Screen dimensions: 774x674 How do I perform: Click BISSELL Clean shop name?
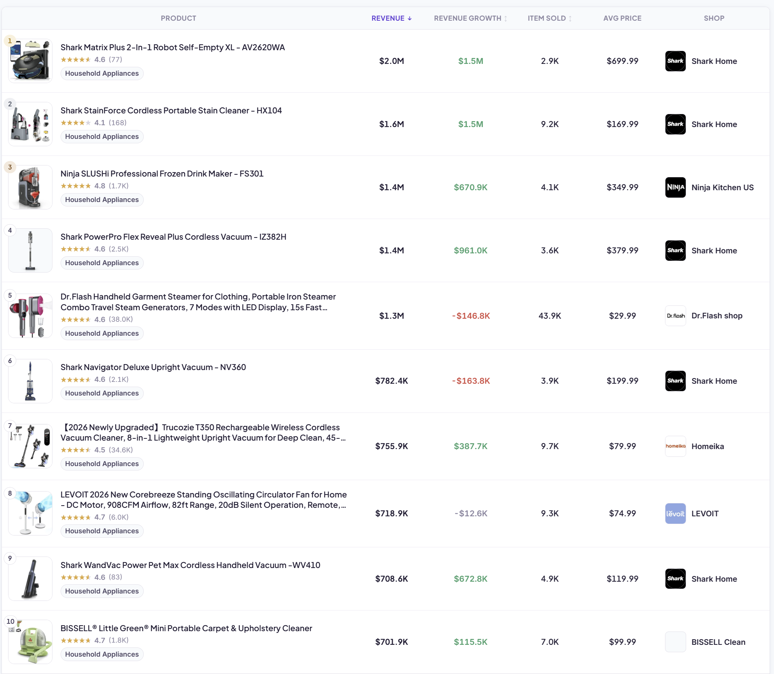tap(718, 642)
